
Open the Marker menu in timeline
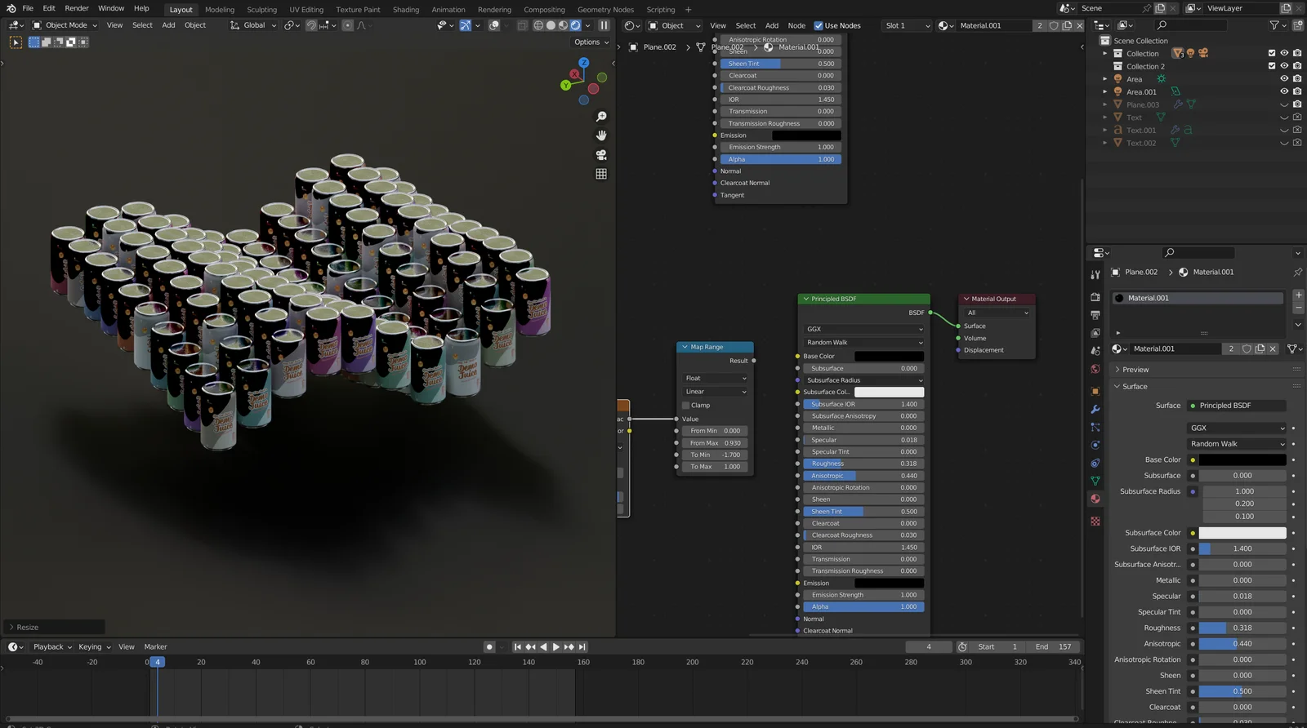pyautogui.click(x=155, y=646)
